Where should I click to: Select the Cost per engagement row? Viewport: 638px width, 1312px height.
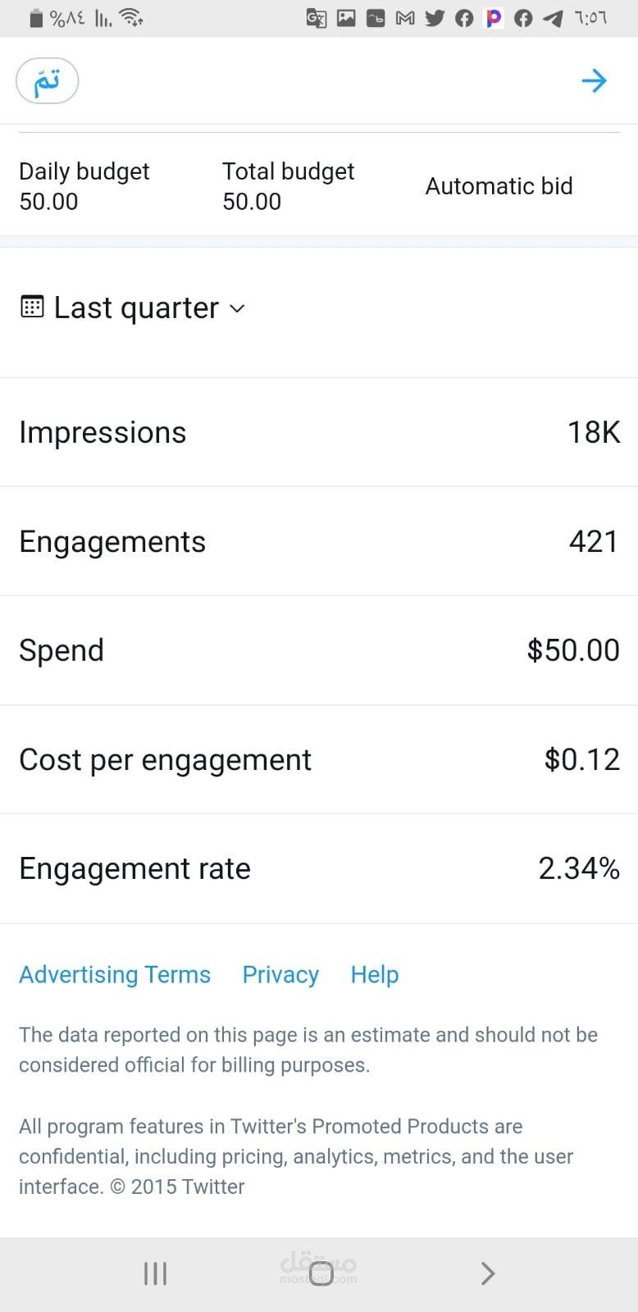(319, 759)
